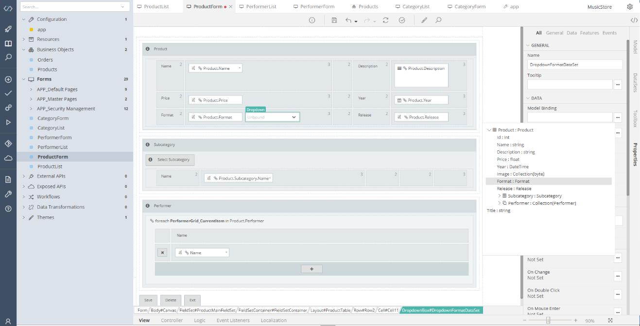640x326 pixels.
Task: Click the Refresh icon in the toolbar
Action: 385,20
